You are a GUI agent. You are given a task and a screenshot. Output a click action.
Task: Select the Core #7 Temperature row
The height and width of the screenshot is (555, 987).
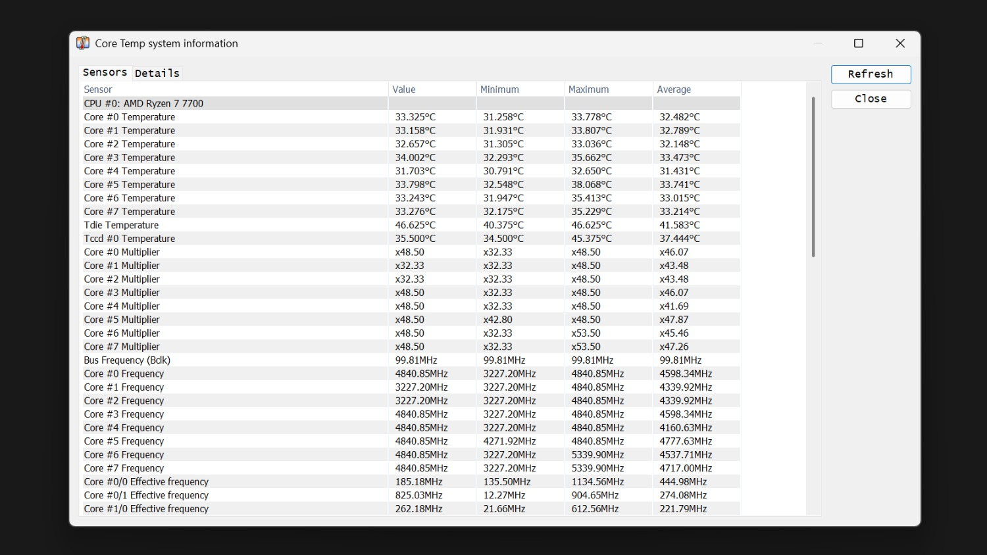(411, 211)
